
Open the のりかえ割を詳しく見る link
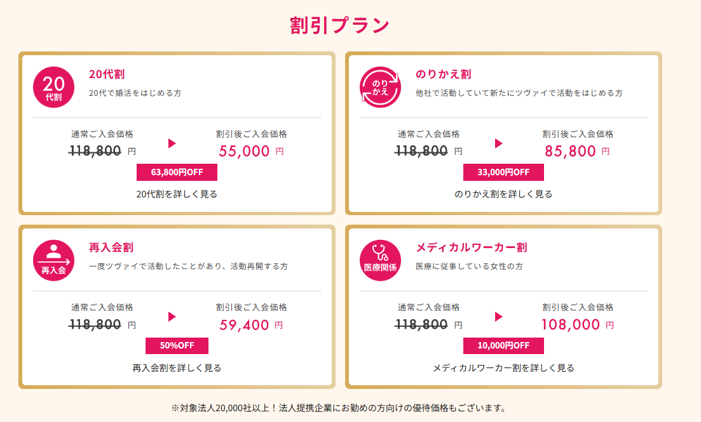[503, 194]
